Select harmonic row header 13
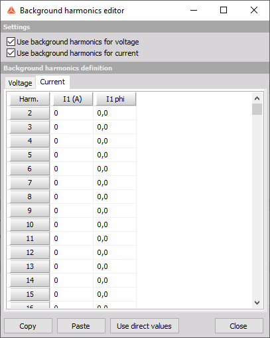The height and width of the screenshot is (338, 270). click(30, 266)
